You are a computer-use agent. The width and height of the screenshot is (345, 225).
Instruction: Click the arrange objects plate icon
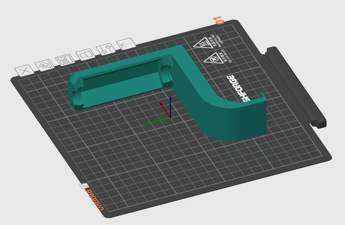[x=65, y=60]
